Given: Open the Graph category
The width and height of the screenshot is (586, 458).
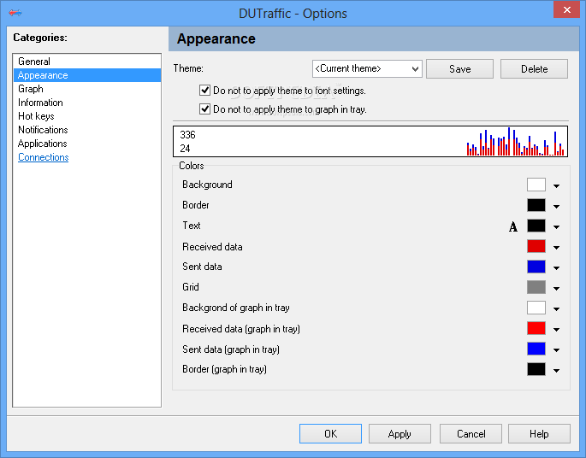Looking at the screenshot, I should pos(87,89).
